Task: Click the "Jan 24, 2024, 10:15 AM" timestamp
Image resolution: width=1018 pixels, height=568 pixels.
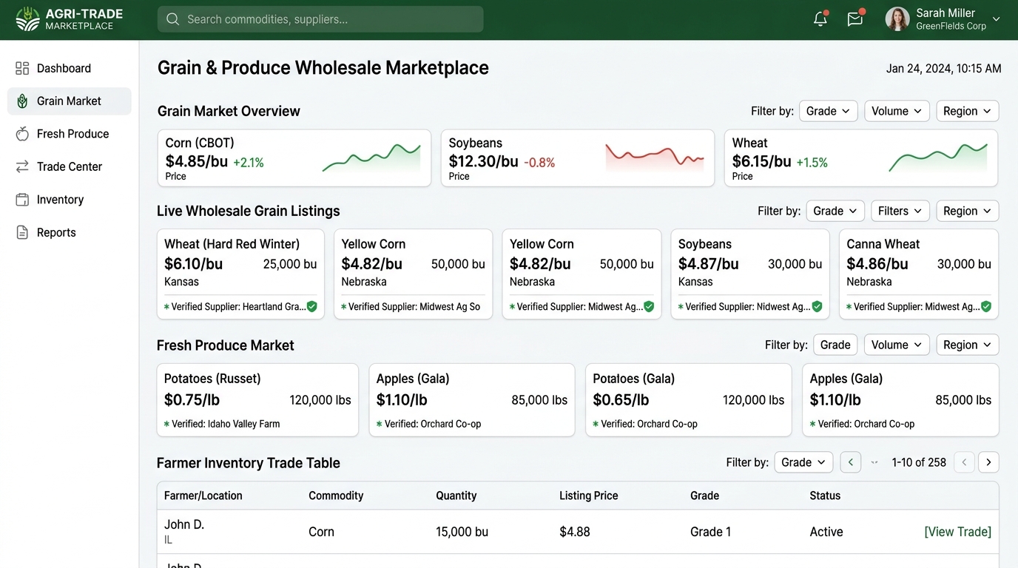Action: pyautogui.click(x=944, y=69)
